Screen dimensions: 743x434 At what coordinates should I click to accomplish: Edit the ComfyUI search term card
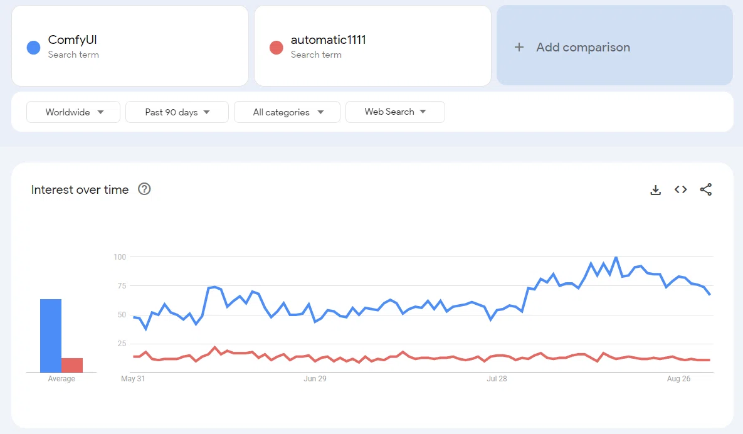pos(130,46)
